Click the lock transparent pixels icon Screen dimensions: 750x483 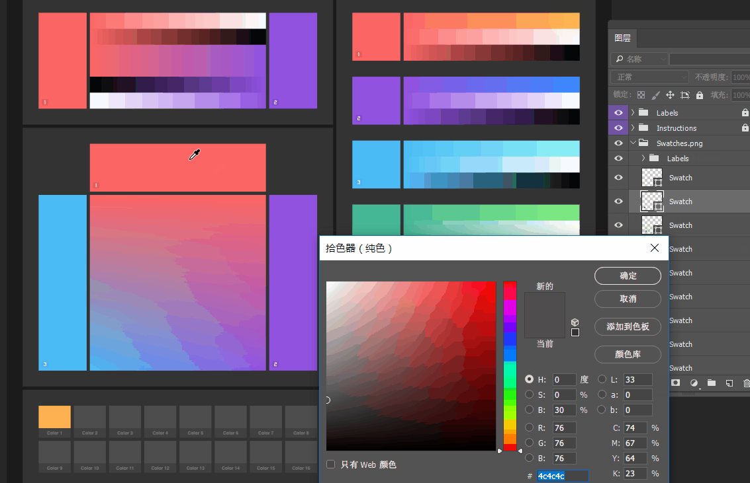tap(641, 95)
